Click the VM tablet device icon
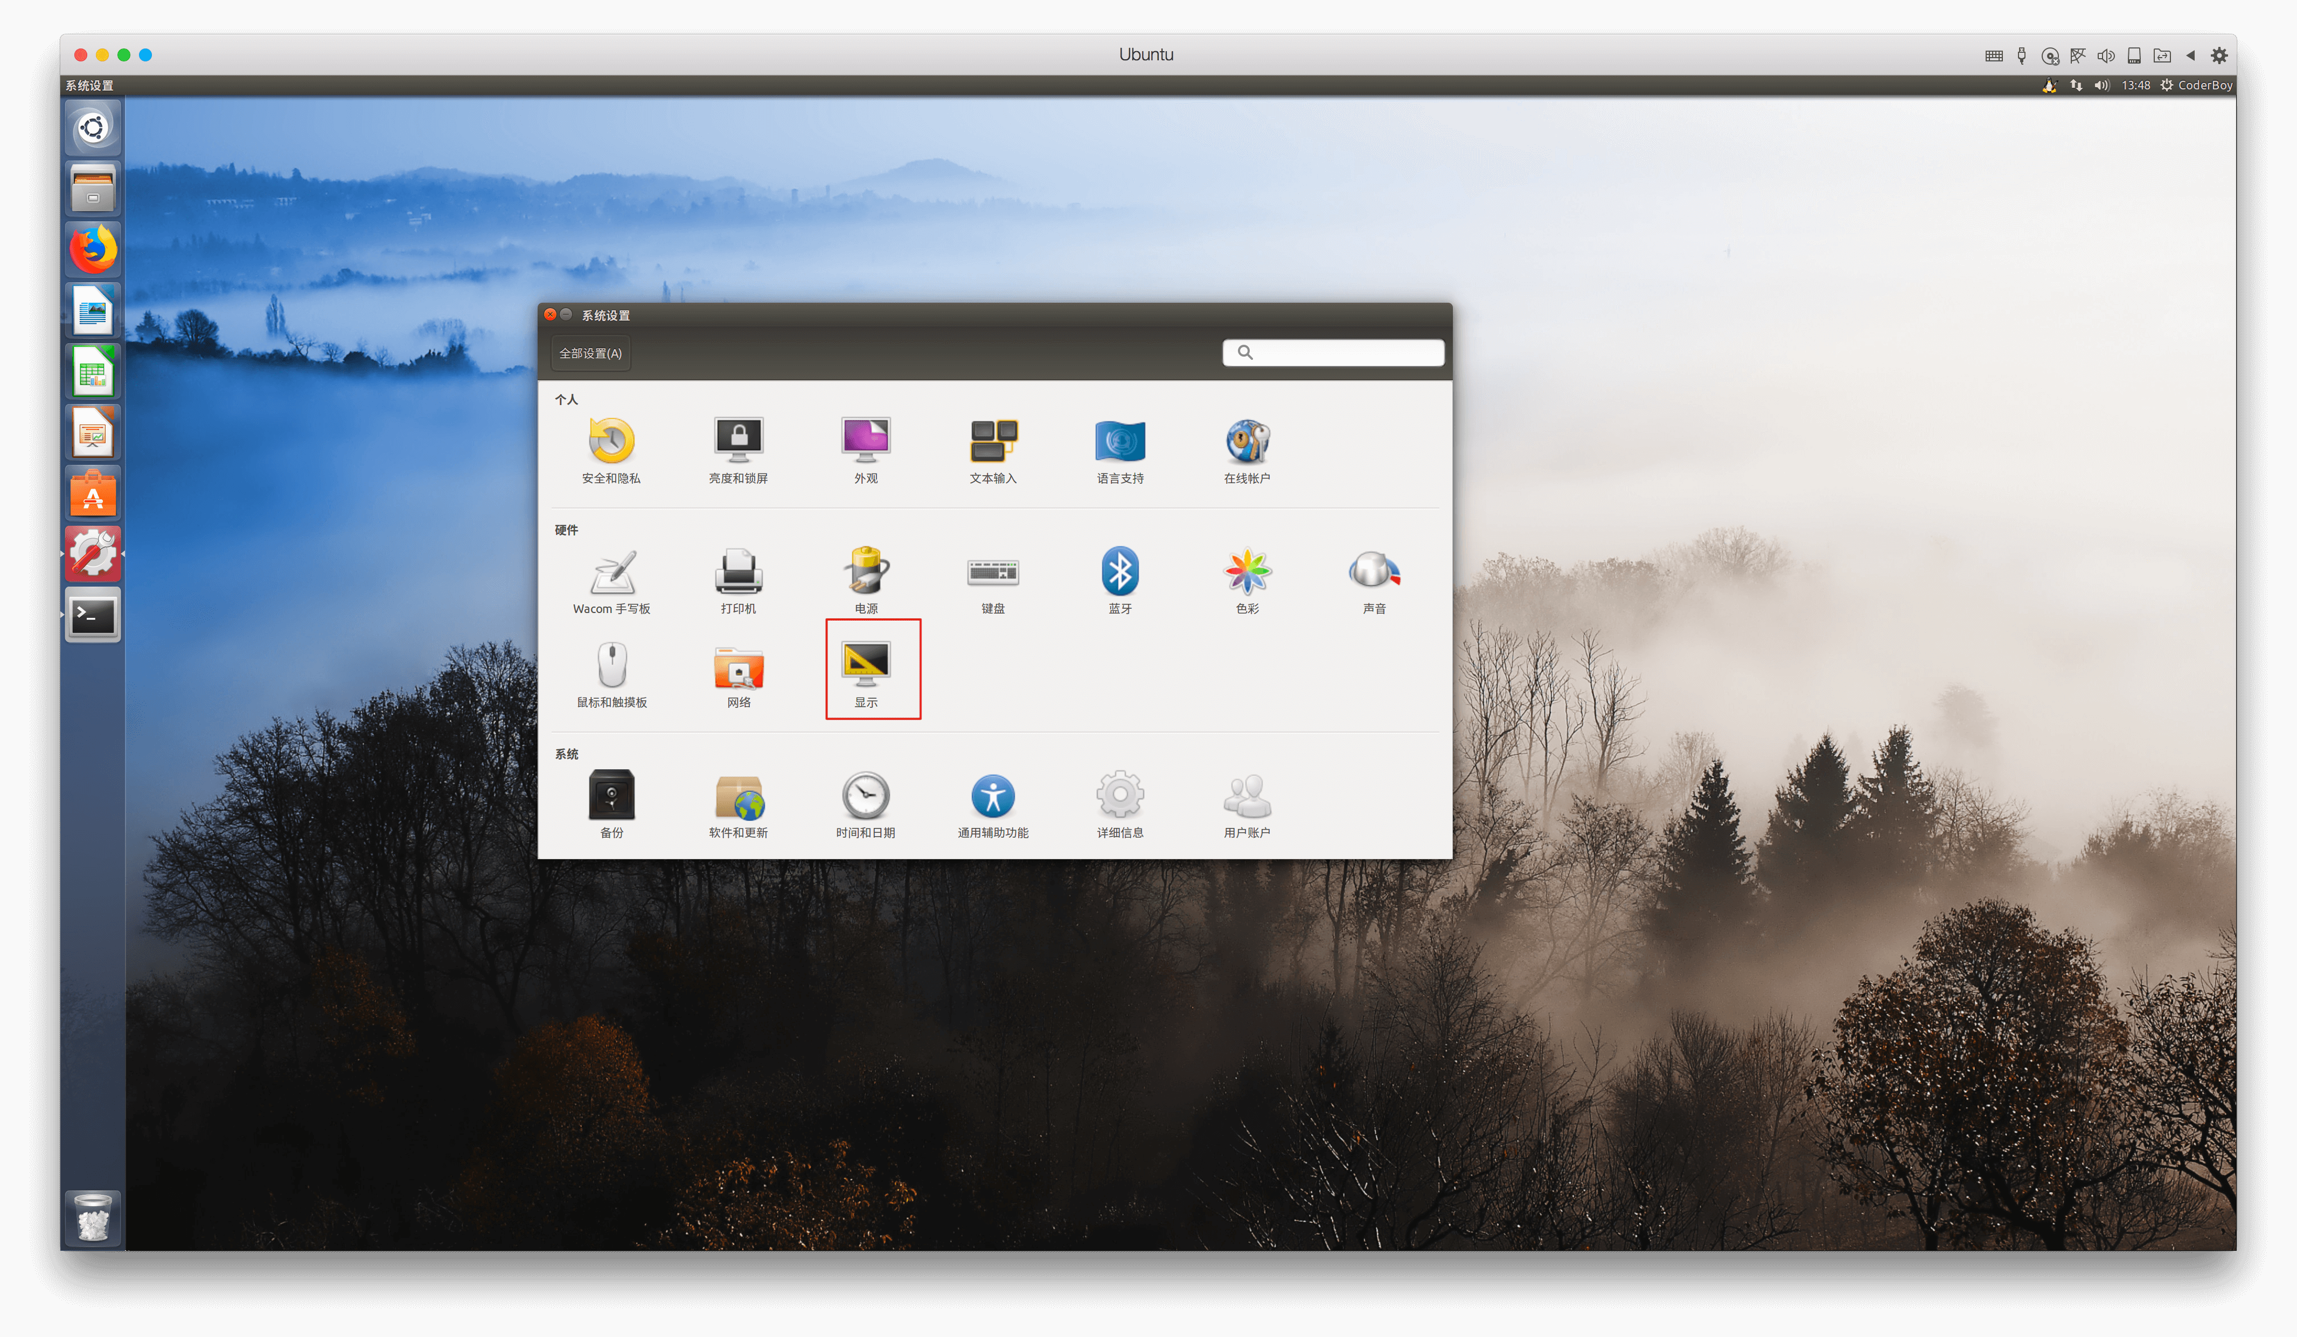The width and height of the screenshot is (2297, 1337). click(x=2133, y=55)
